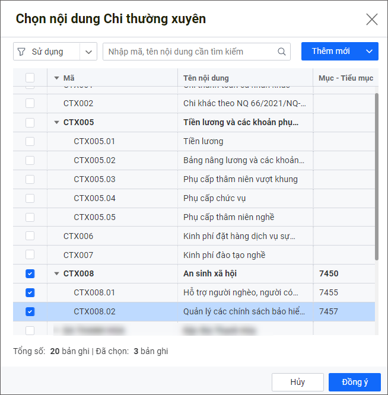
Task: Check the CTX005.01 Tiền lương checkbox
Action: click(x=30, y=141)
